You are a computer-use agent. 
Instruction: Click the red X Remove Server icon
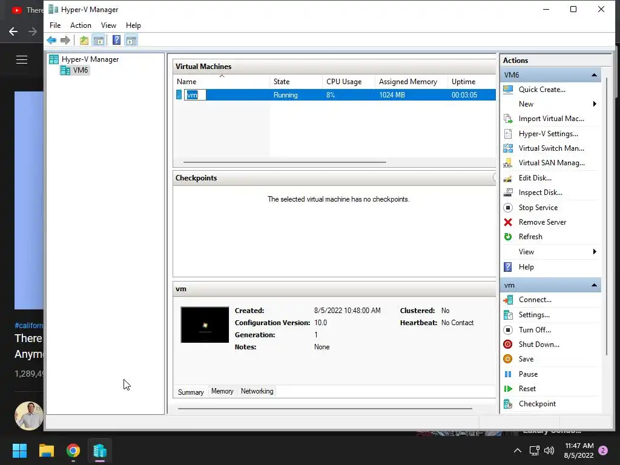[x=508, y=222]
